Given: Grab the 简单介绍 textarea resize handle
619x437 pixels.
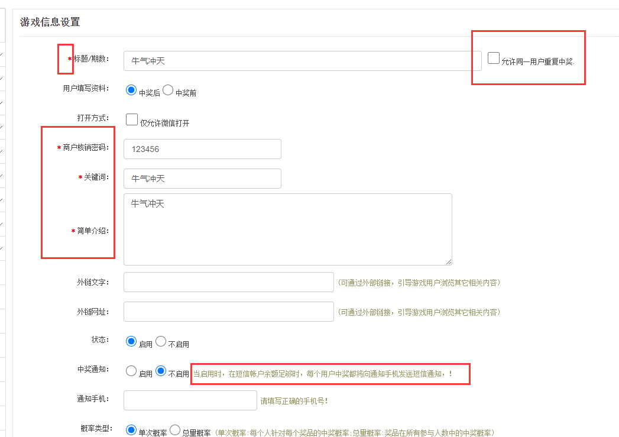Looking at the screenshot, I should [x=449, y=261].
